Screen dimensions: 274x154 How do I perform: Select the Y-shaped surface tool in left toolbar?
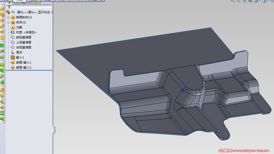pos(2,38)
